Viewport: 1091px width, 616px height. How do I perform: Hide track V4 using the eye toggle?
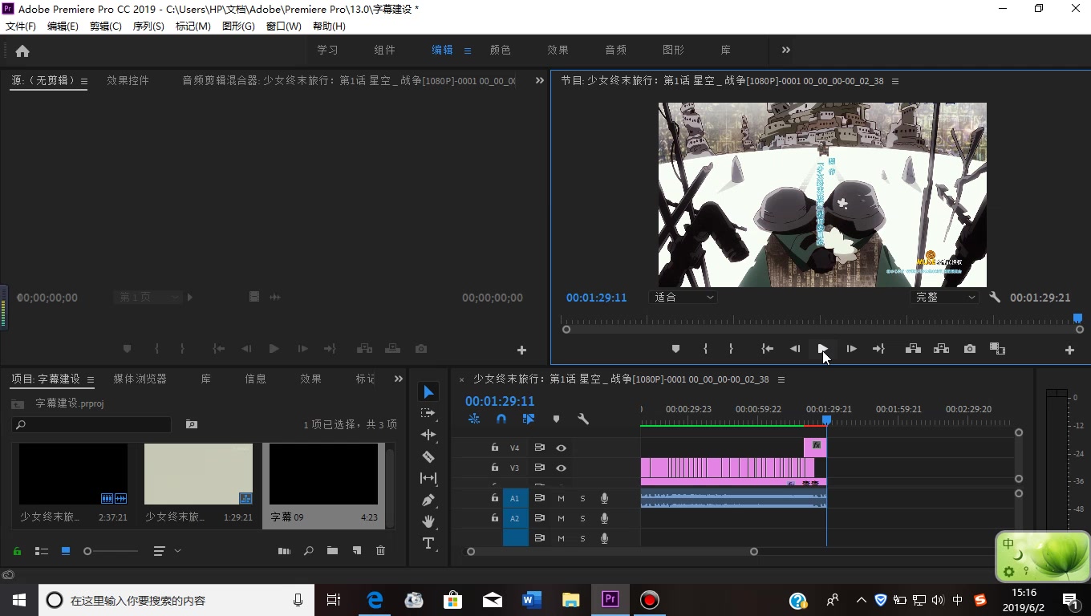pyautogui.click(x=561, y=448)
